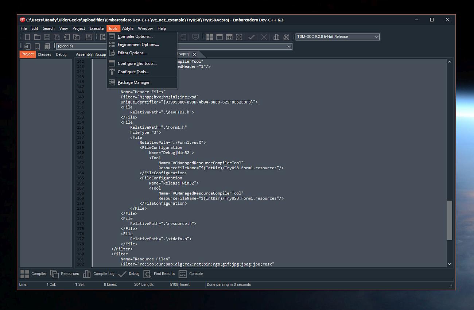Open the Compile Log bottom tab
This screenshot has height=310, width=474.
tap(99, 274)
